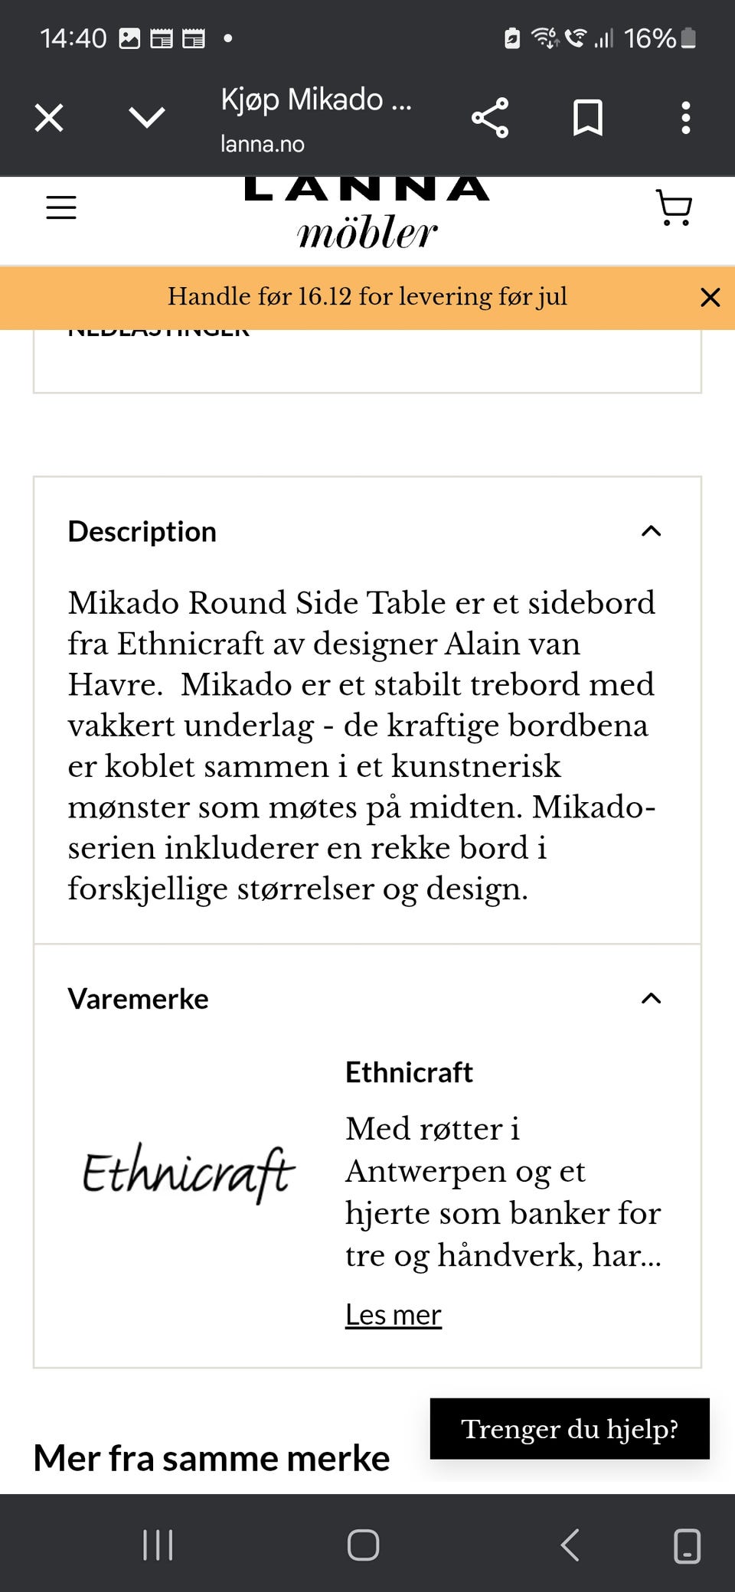Dismiss the orange Christmas delivery banner

710,298
